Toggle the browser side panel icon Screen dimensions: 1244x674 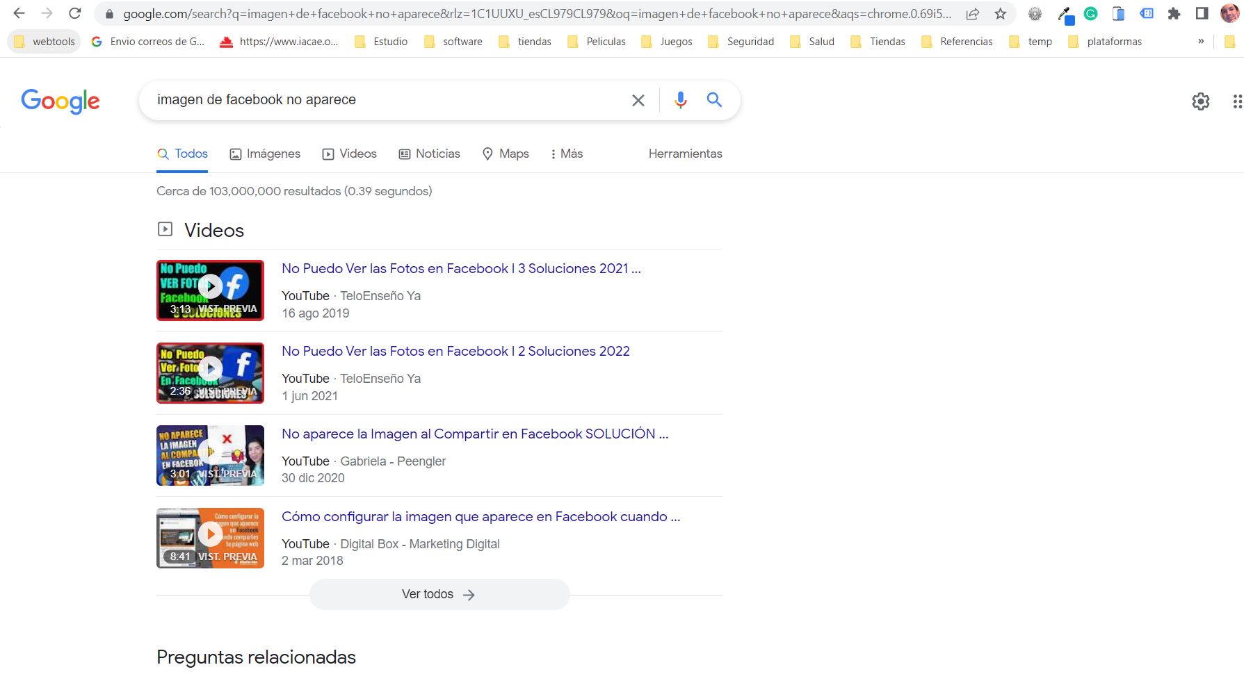[x=1202, y=13]
